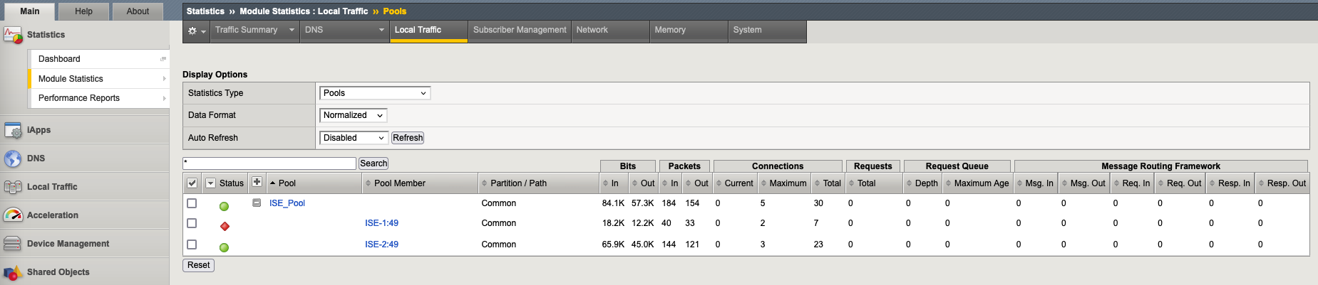Collapse the ISE_Pool member rows
The width and height of the screenshot is (1318, 285).
257,203
